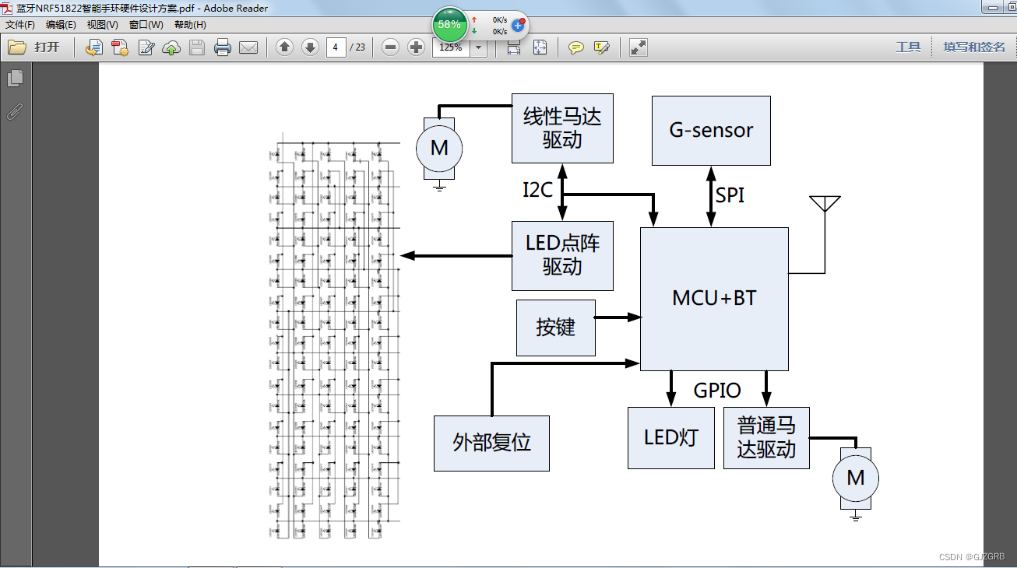Open the page thumbnails sidebar panel

[16, 78]
